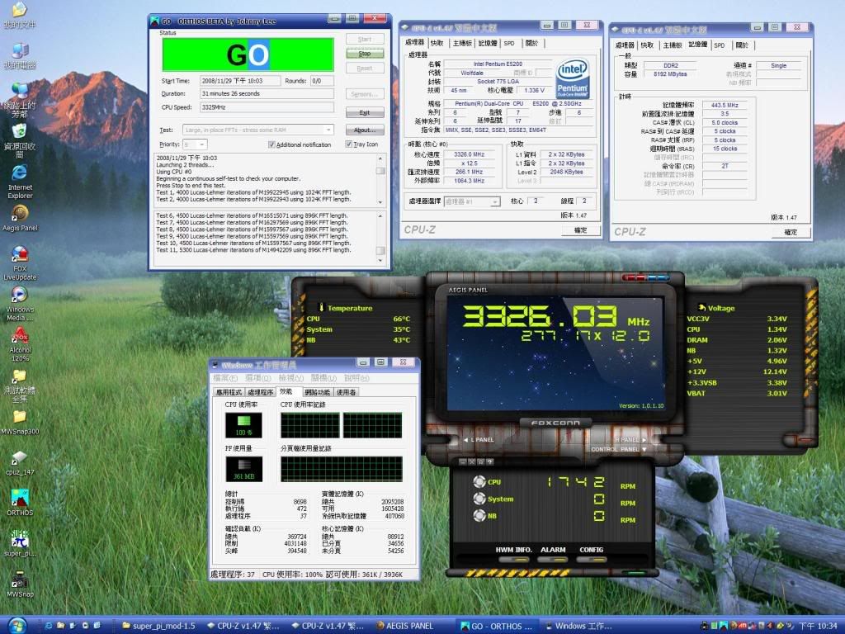Click the Duration field in ORTHOS
This screenshot has width=845, height=634.
tap(267, 94)
